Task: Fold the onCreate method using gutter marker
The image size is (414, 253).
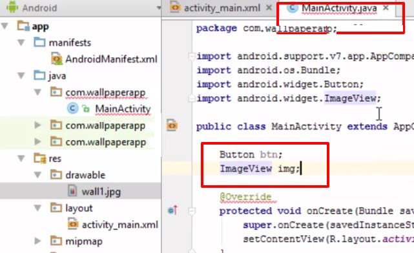Action: pos(192,211)
